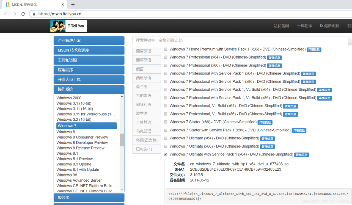Expand the 企业解决方案 section
Viewport: 352px width, 205px height.
89,41
